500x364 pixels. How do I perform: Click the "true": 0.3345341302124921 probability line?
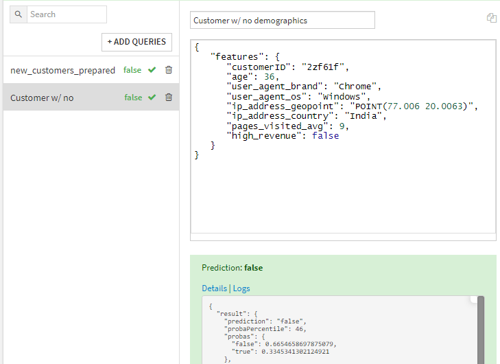point(281,352)
